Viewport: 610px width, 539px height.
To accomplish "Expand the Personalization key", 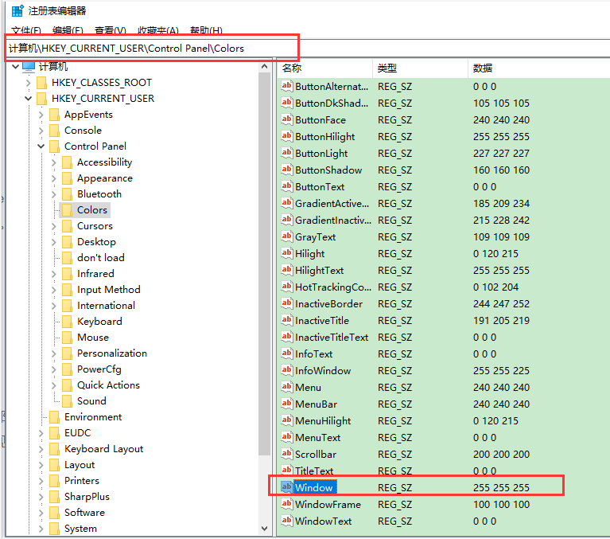I will coord(54,353).
